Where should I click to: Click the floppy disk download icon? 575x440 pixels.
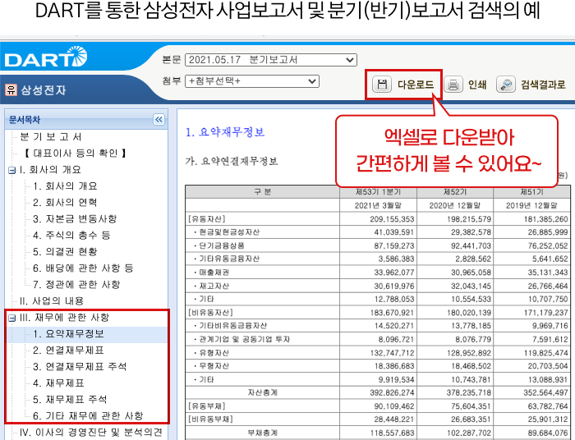pyautogui.click(x=382, y=85)
